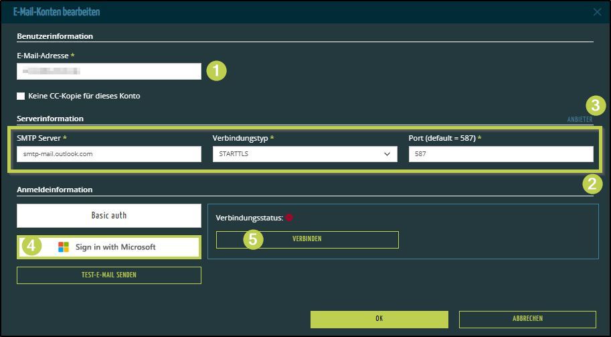Send a test email with TEST-E-MAIL SENDEN
611x337 pixels.
pyautogui.click(x=108, y=275)
